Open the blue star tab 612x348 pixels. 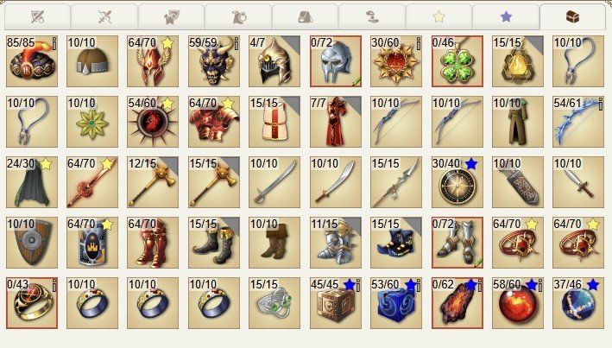[506, 17]
